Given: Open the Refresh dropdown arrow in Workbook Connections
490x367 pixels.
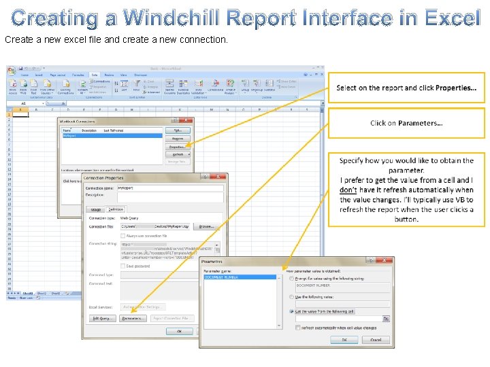Looking at the screenshot, I should [x=189, y=154].
